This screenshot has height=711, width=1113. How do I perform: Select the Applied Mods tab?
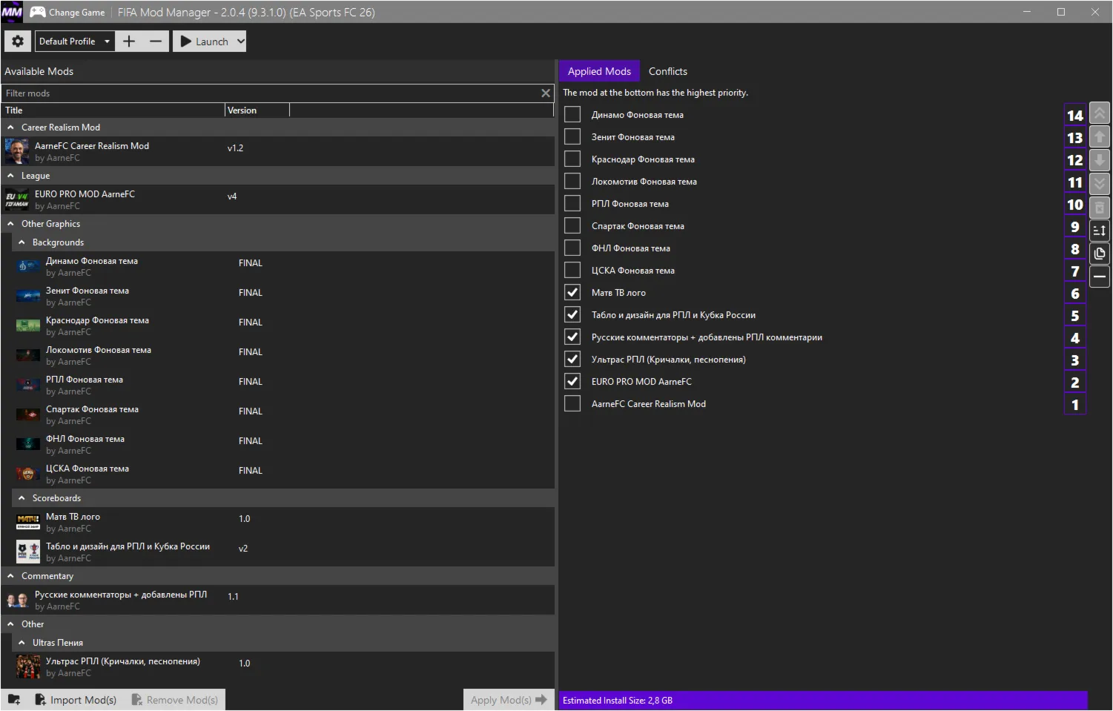coord(599,71)
